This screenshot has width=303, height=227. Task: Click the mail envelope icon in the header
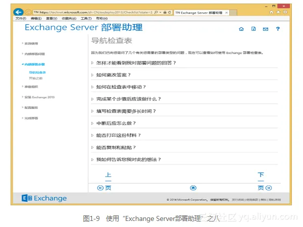(x=266, y=29)
